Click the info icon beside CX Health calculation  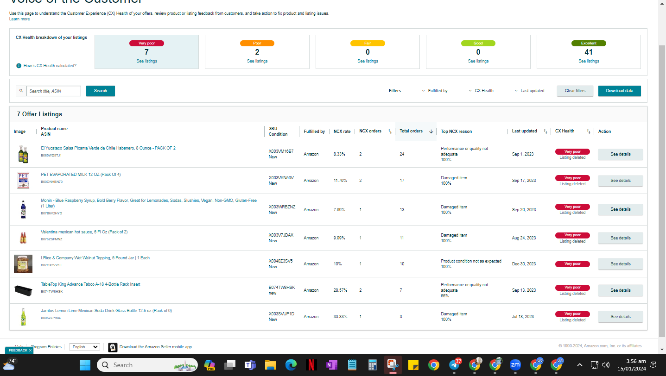pos(19,66)
